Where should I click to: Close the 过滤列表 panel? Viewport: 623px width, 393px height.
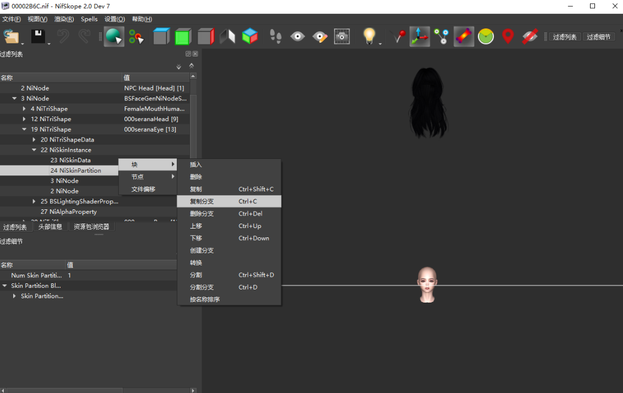pyautogui.click(x=195, y=54)
